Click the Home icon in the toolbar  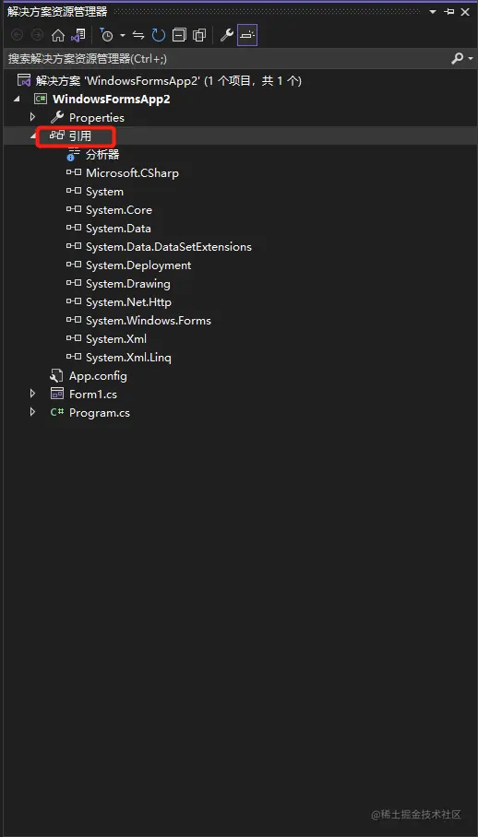[58, 35]
